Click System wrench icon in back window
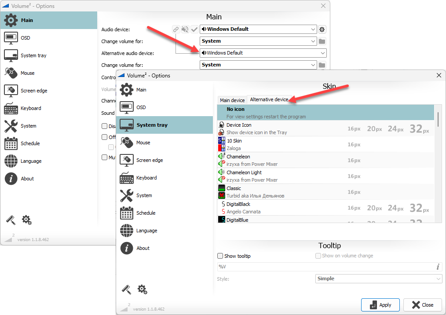Viewport: 446px width, 315px height. (11, 126)
